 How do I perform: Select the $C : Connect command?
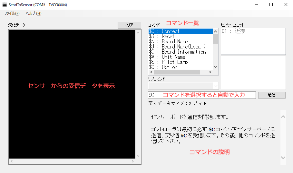pyautogui.click(x=181, y=31)
